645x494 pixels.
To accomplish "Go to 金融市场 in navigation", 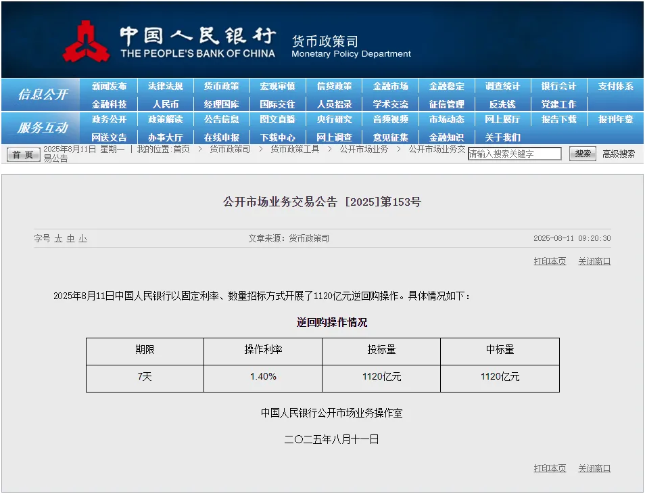I will click(x=390, y=87).
